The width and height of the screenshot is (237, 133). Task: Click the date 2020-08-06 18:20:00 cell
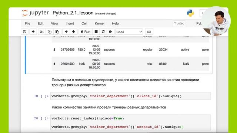coord(94,64)
